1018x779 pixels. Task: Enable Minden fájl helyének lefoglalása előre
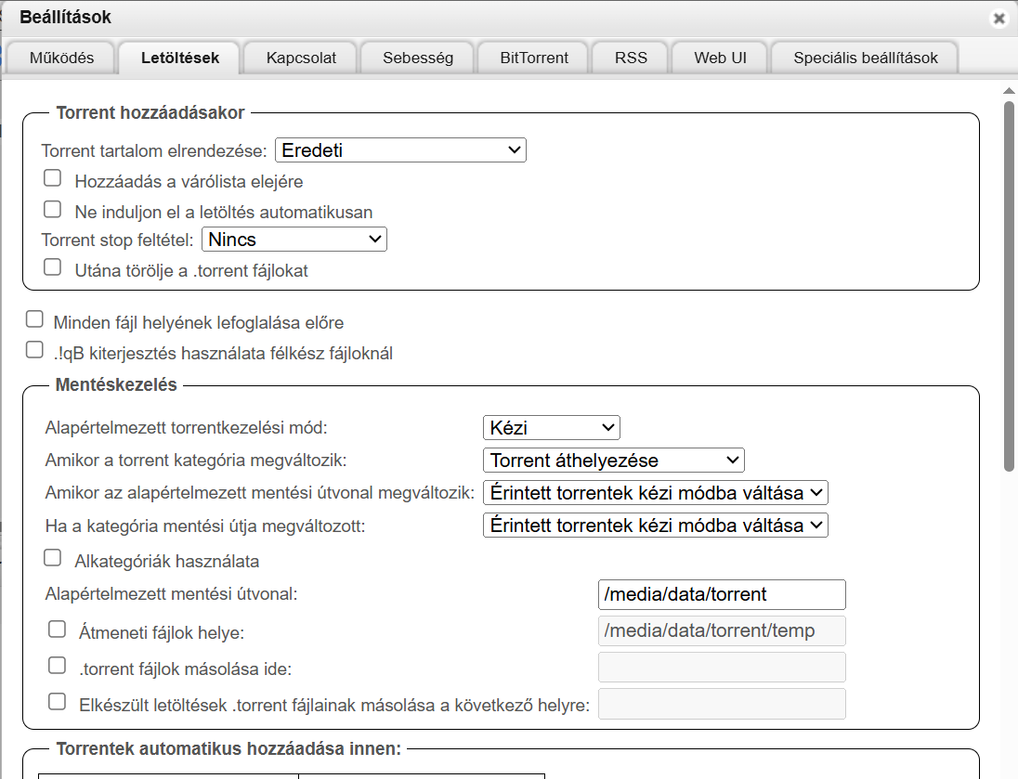(x=34, y=319)
